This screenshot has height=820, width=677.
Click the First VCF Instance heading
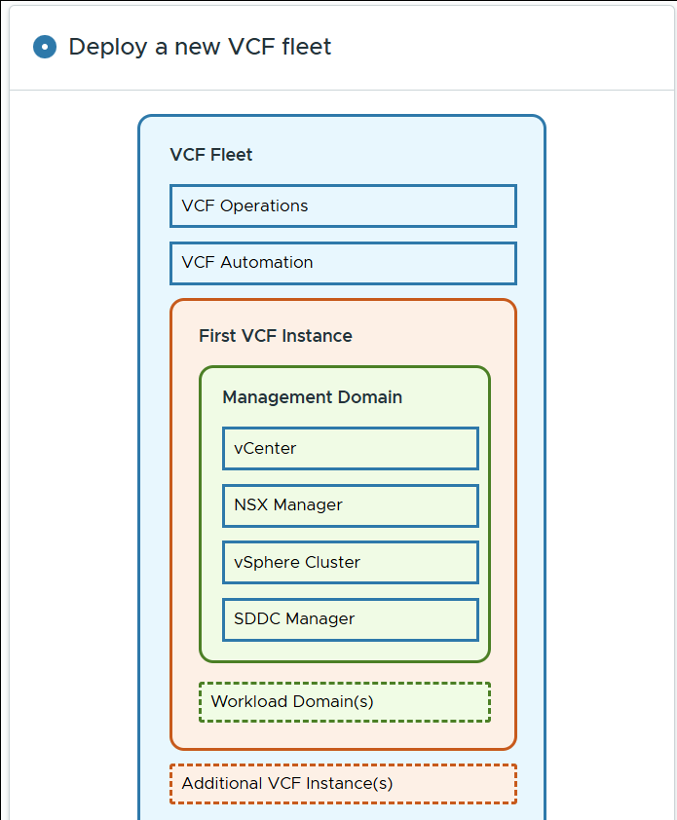coord(276,336)
